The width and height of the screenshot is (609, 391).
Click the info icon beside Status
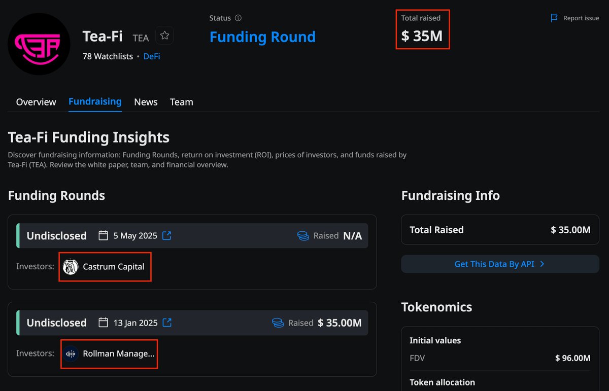click(239, 18)
